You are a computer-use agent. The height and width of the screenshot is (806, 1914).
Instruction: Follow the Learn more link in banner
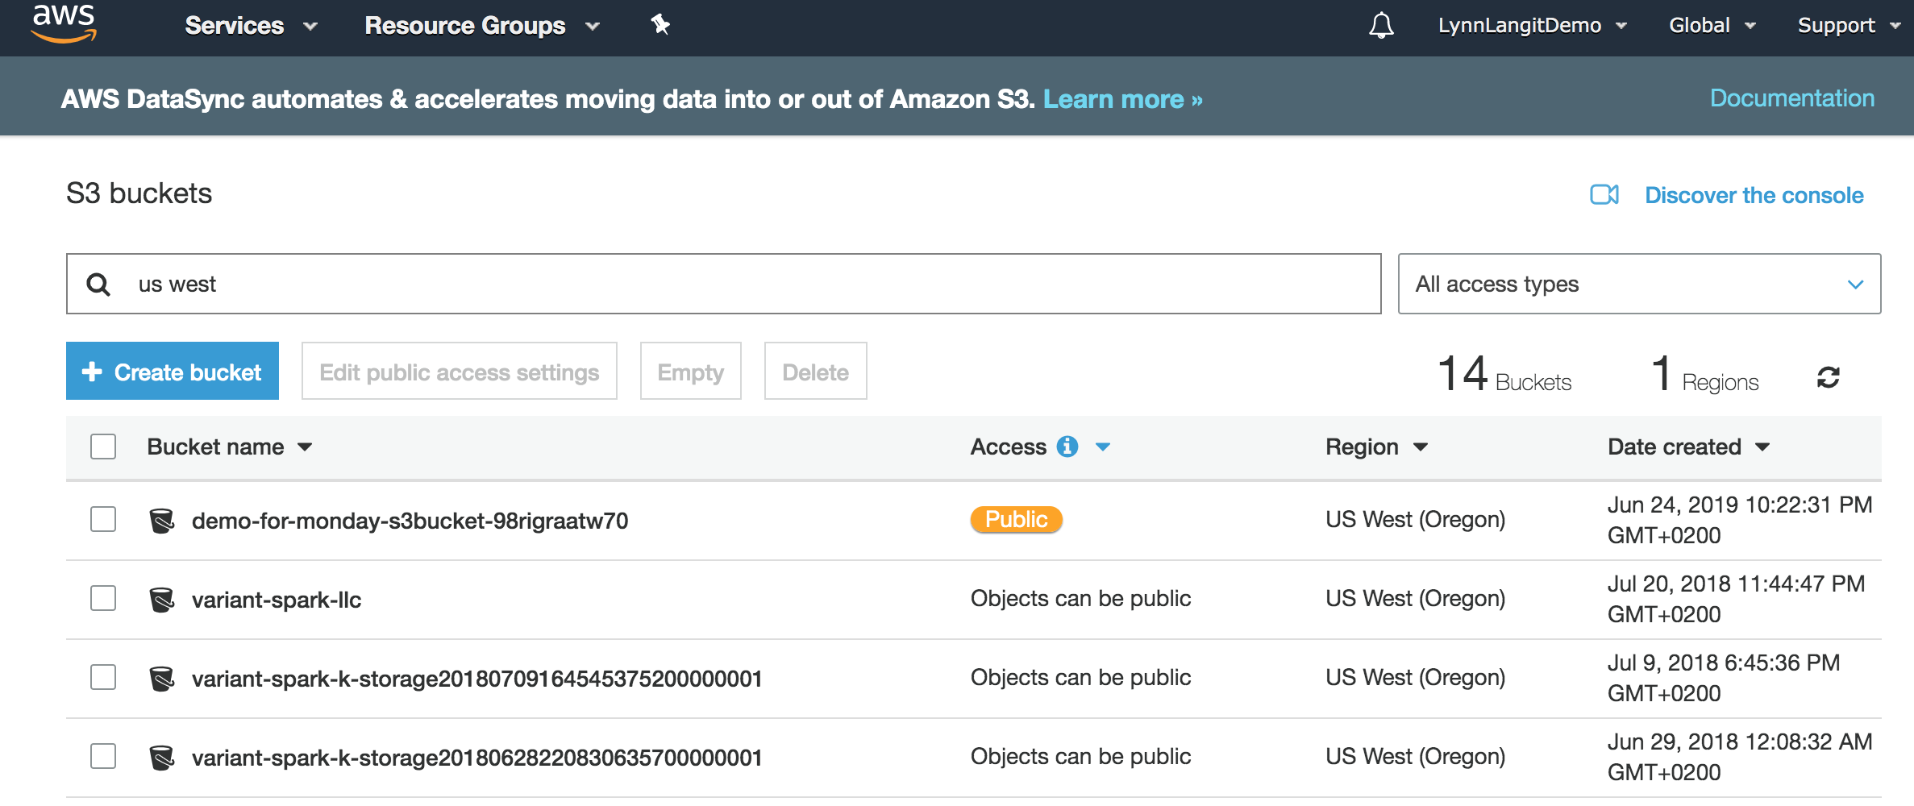1122,99
